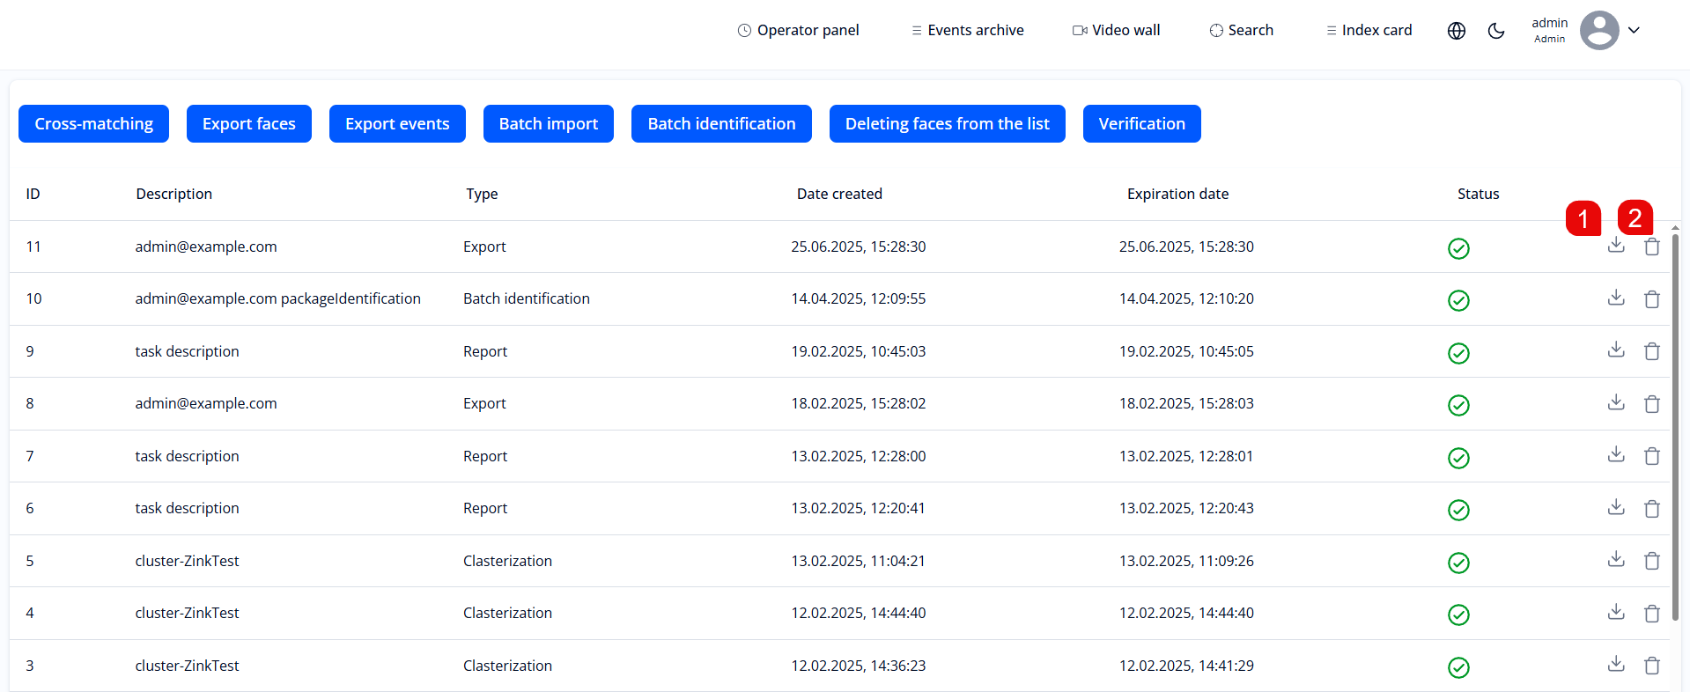Delete task ID 3 using trash icon
This screenshot has height=692, width=1690.
coord(1651,666)
